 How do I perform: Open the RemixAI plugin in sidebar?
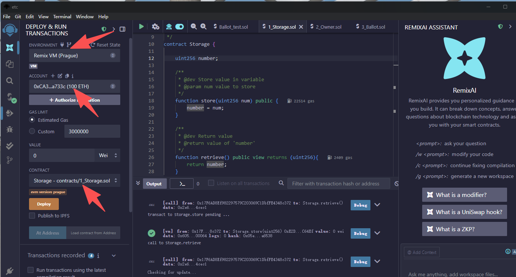(10, 47)
